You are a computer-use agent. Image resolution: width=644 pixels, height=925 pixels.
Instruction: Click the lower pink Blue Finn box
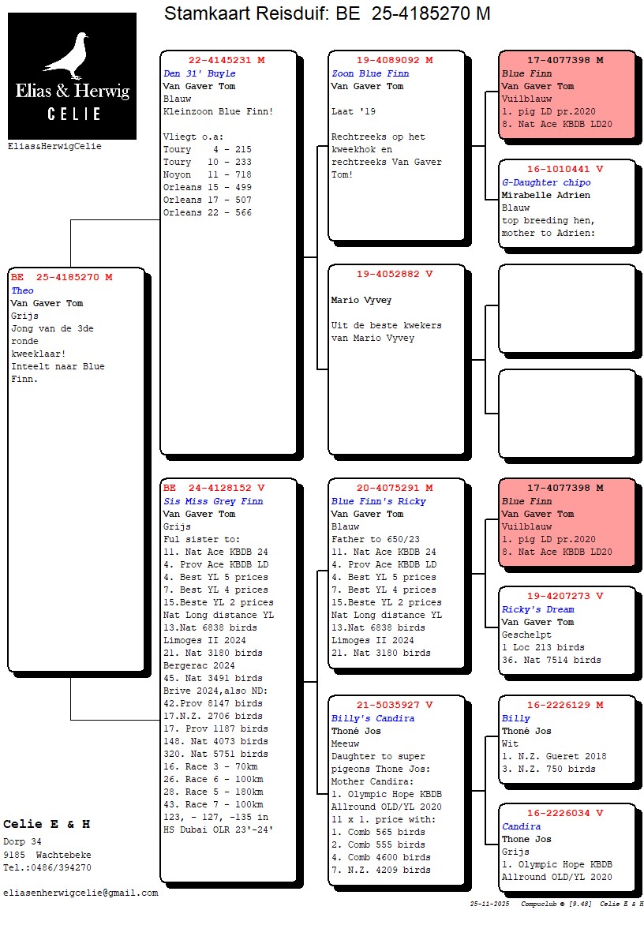point(567,522)
